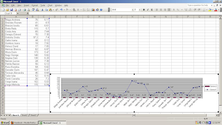Insert a function with the fx icon

[28, 14]
